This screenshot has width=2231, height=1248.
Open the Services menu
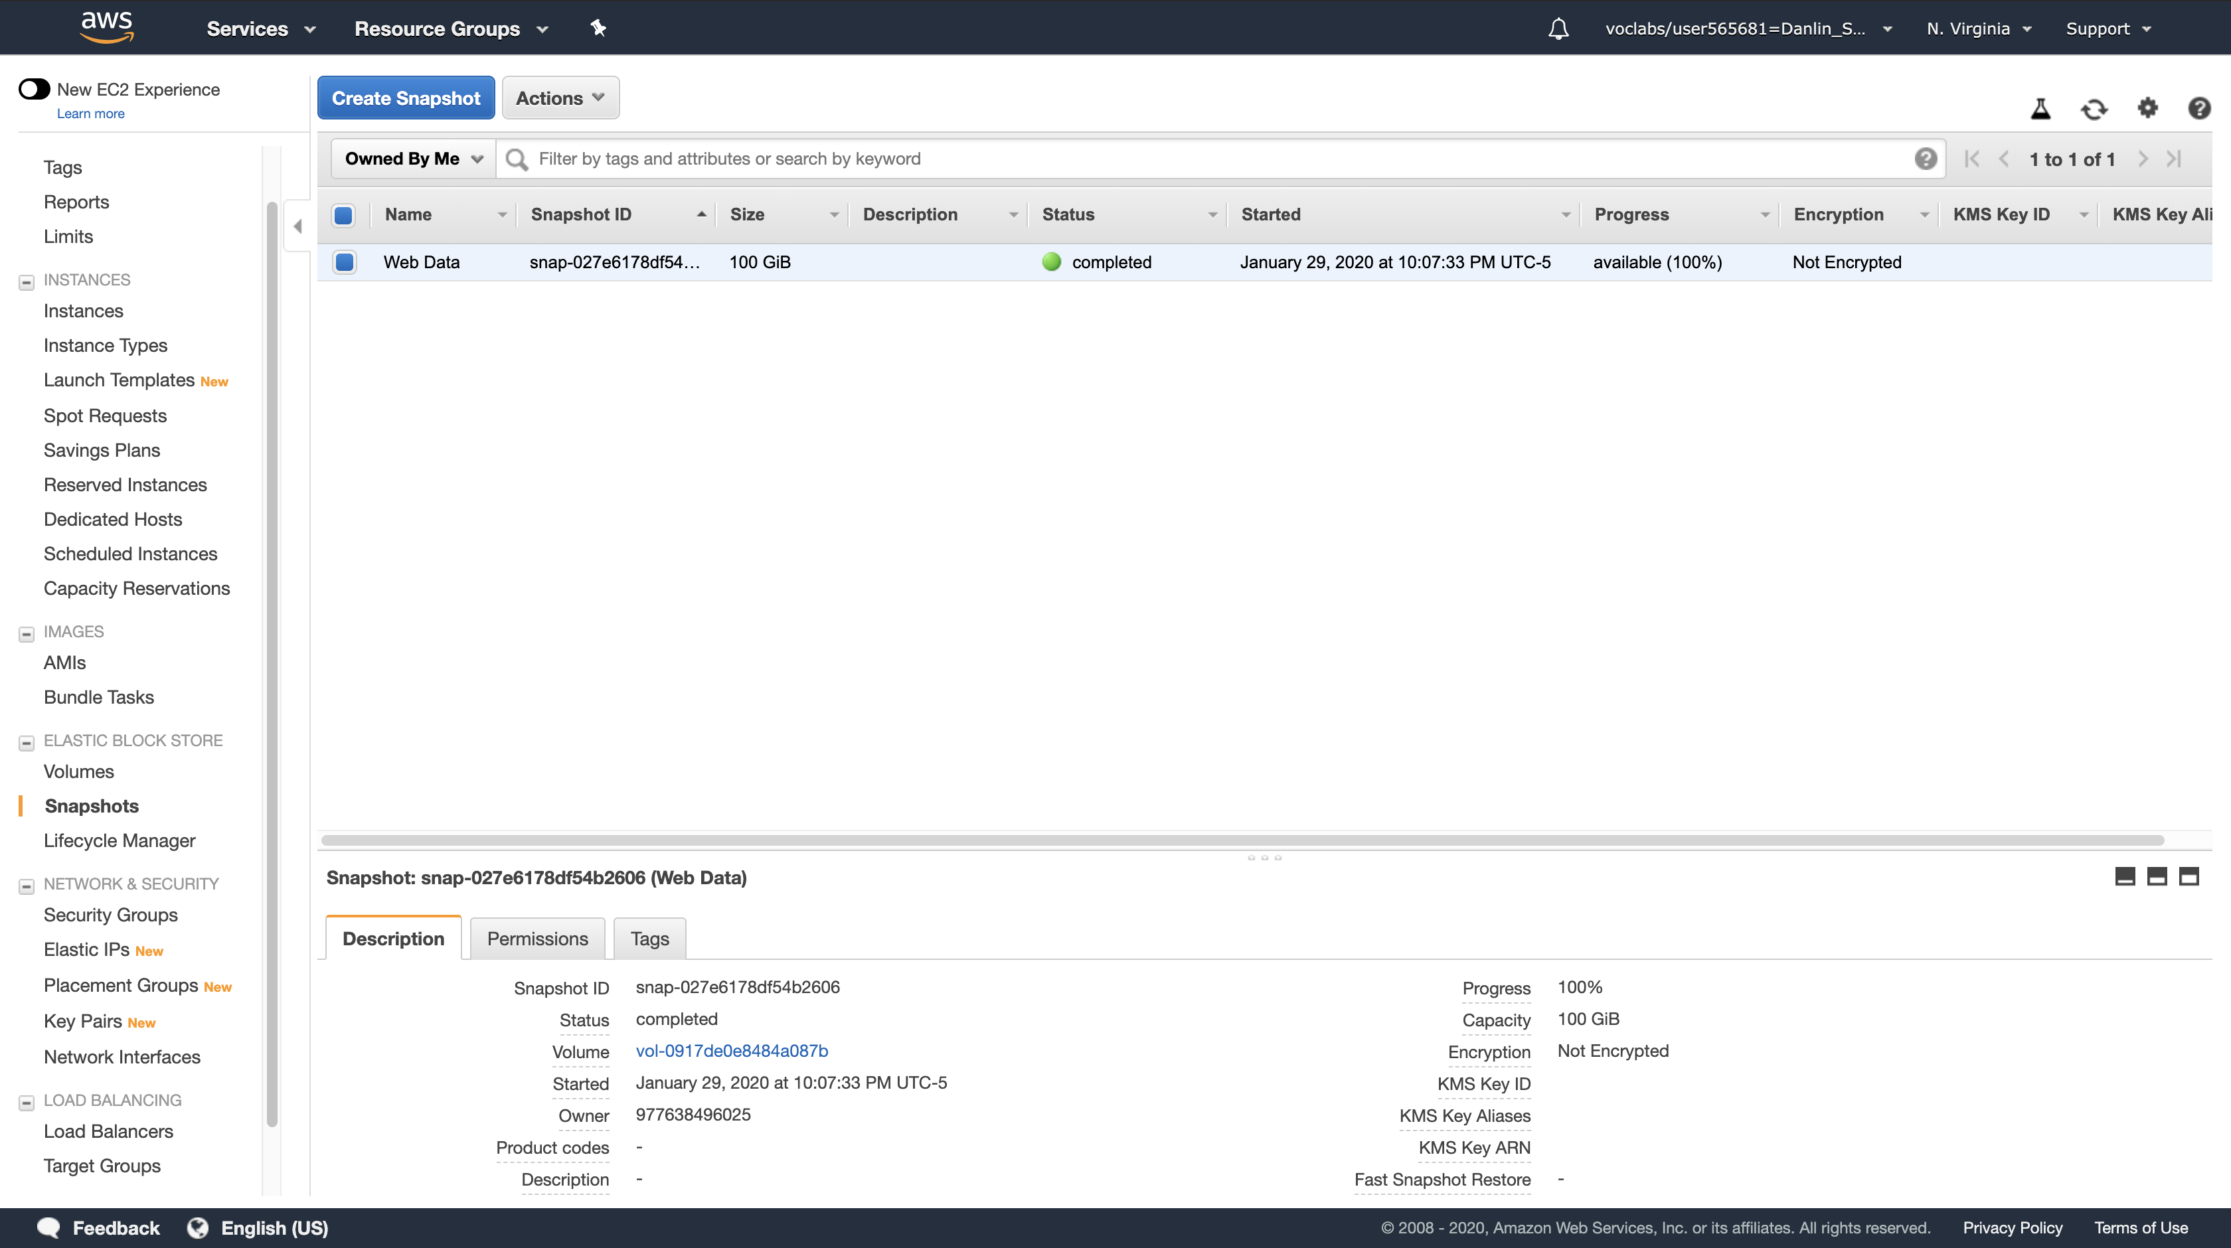261,29
